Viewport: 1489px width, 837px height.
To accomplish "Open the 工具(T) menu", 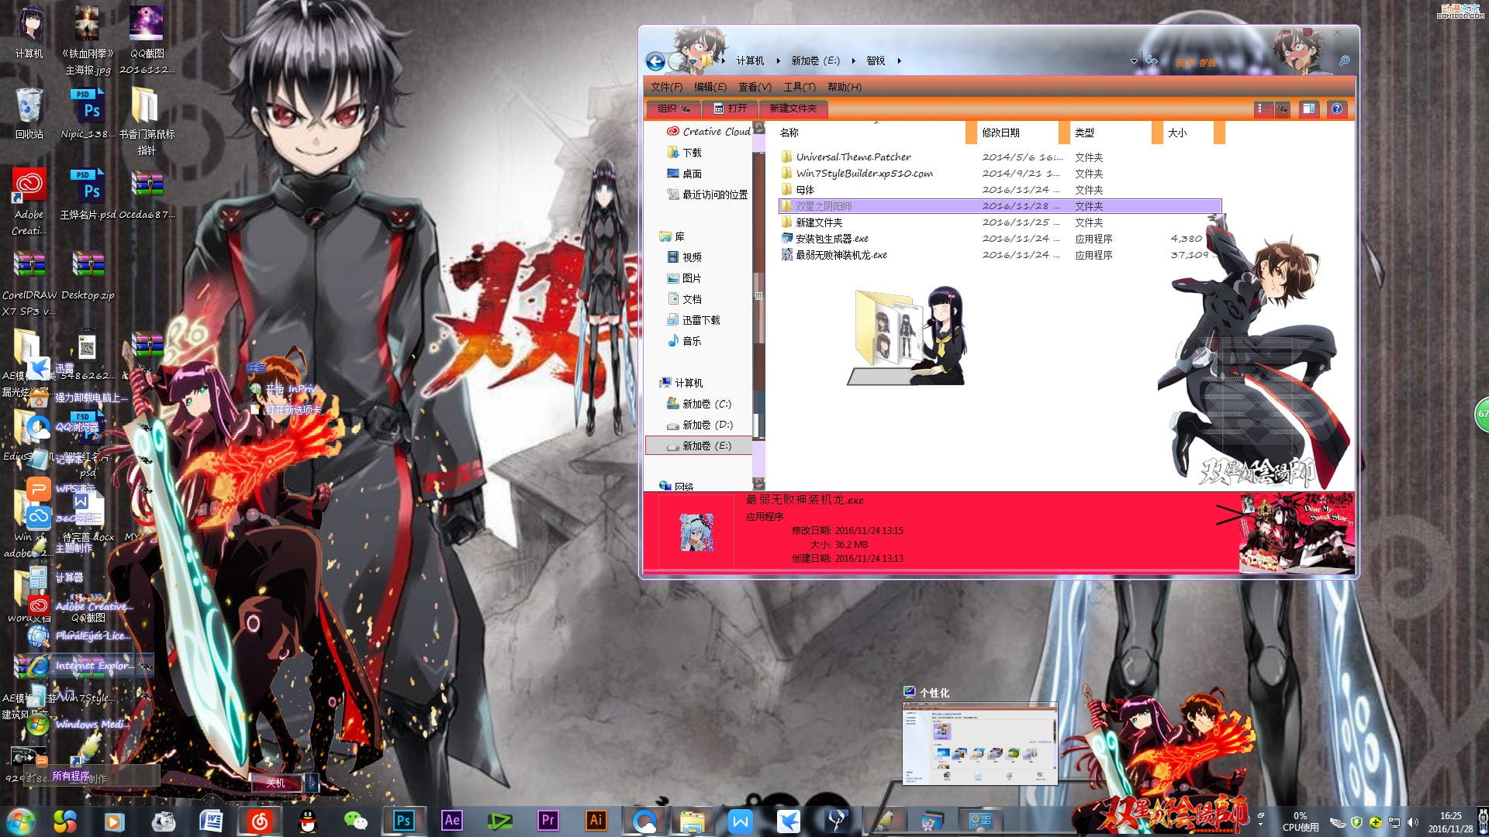I will tap(799, 87).
